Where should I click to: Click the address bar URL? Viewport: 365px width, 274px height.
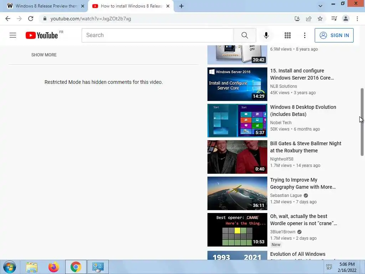click(91, 19)
